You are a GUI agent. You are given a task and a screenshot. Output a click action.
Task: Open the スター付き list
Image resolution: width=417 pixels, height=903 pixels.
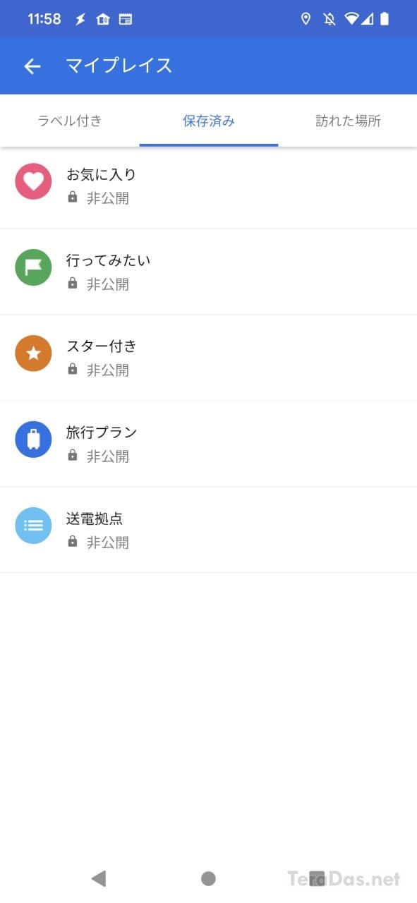click(208, 358)
